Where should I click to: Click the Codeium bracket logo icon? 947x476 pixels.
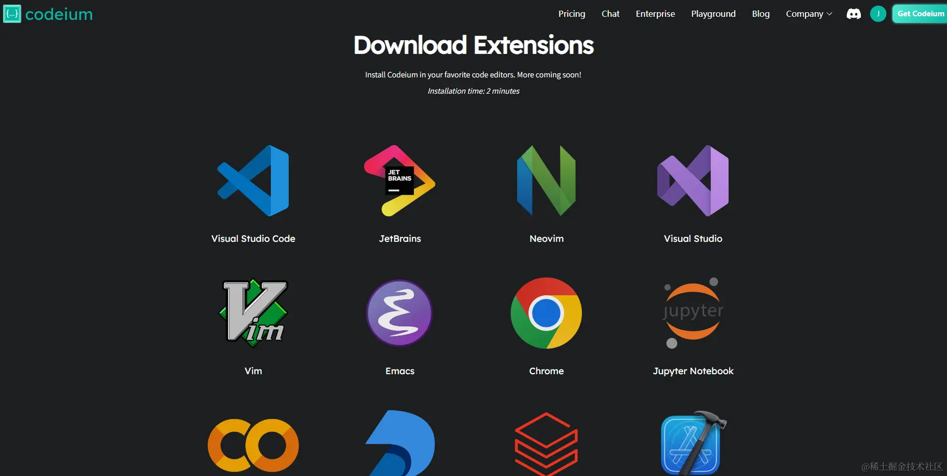(12, 14)
